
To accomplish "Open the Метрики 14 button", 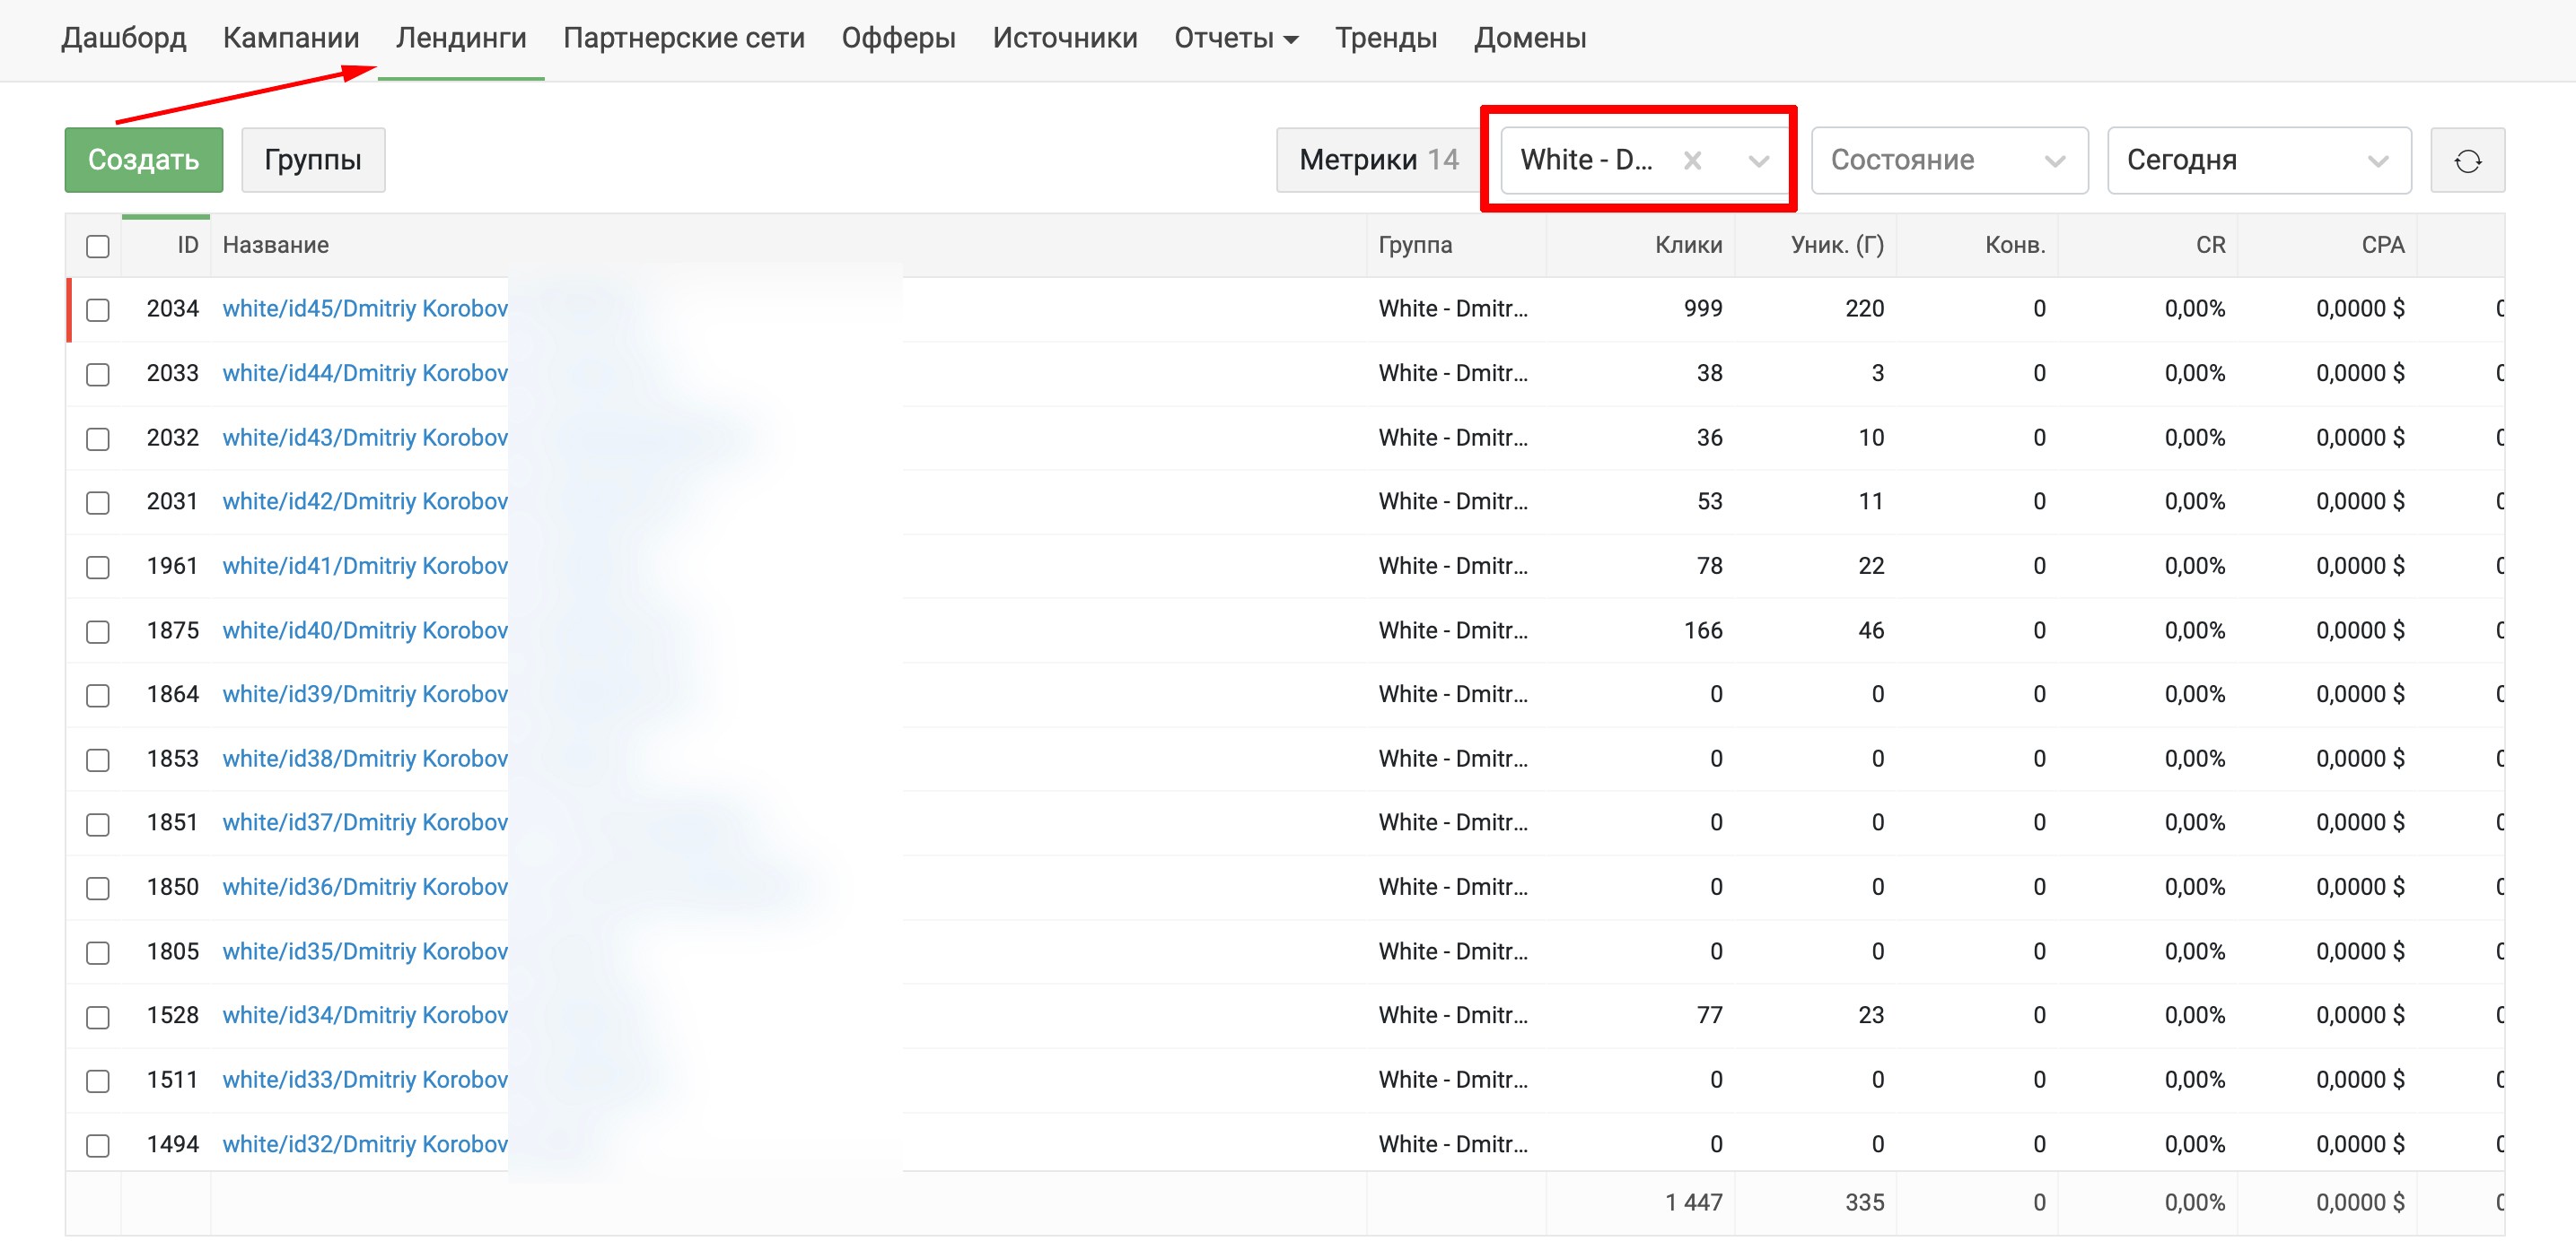I will tap(1379, 160).
